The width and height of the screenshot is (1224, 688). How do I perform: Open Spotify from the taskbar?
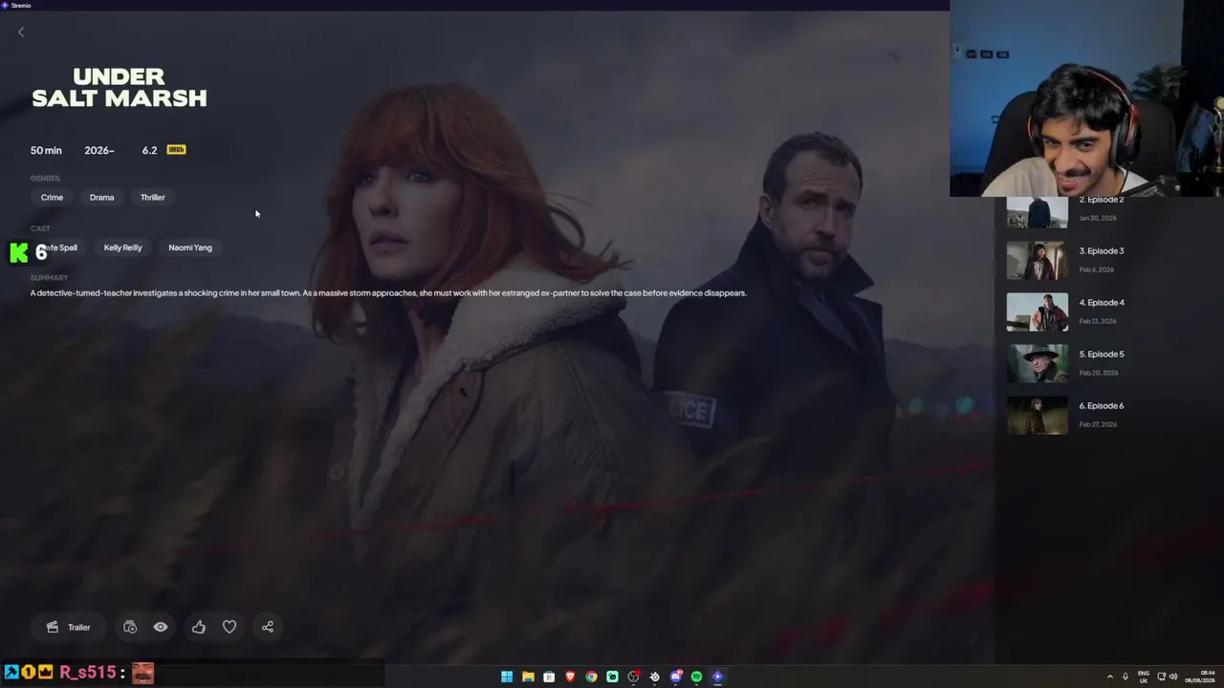(696, 677)
